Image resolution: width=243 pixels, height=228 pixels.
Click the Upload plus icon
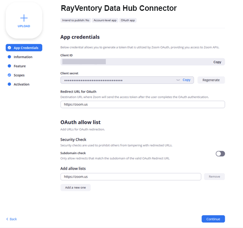pos(24,18)
